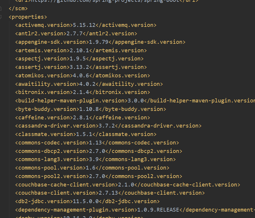
Task: Click atomikos.version value 4.0.6
Action: [x=81, y=76]
